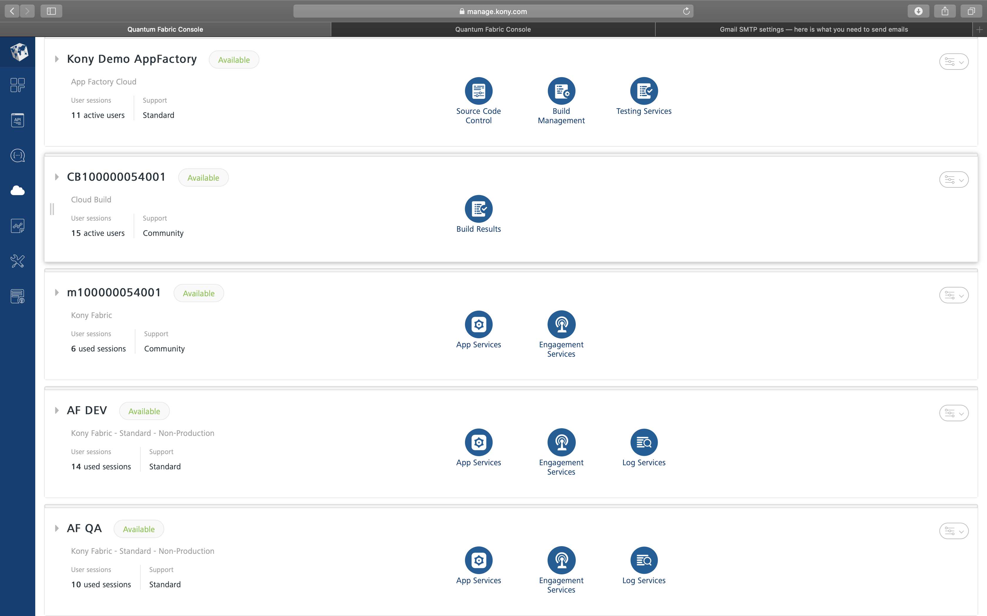
Task: Open the API management sidebar panel
Action: 18,120
